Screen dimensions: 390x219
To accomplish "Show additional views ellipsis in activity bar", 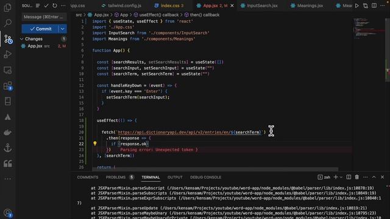I will 7,179.
